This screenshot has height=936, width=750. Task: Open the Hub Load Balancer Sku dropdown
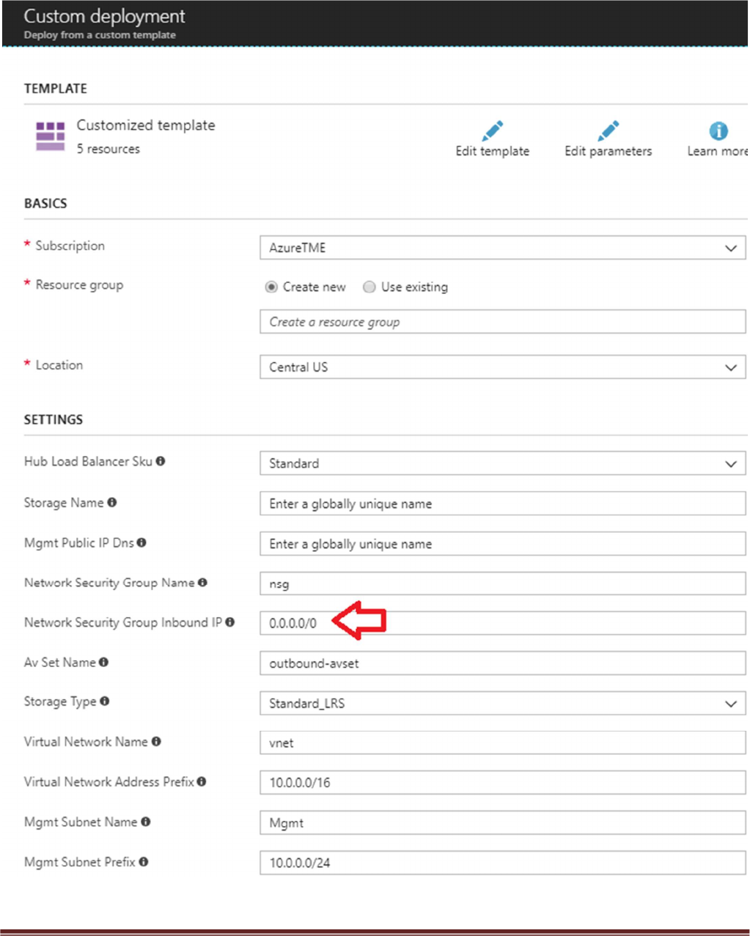coord(502,463)
